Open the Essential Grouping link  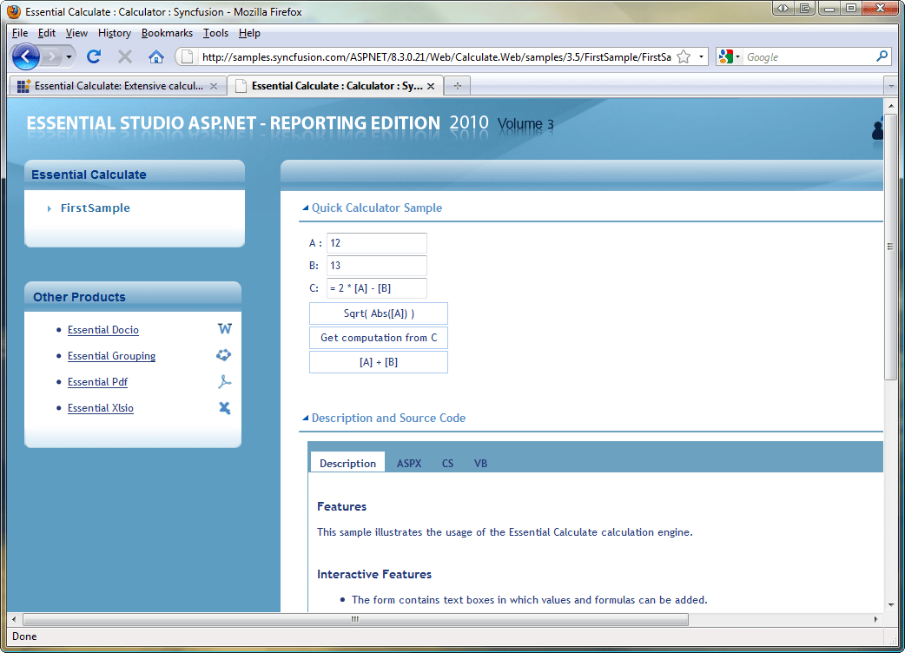point(111,356)
